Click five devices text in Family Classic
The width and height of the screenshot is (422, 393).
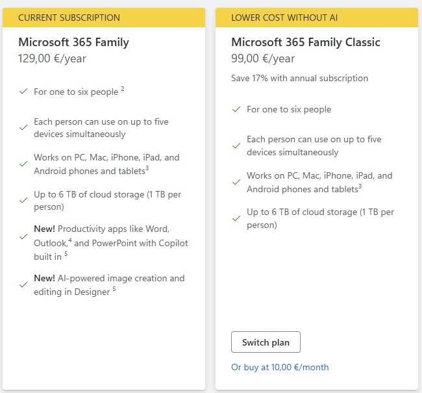tap(314, 146)
